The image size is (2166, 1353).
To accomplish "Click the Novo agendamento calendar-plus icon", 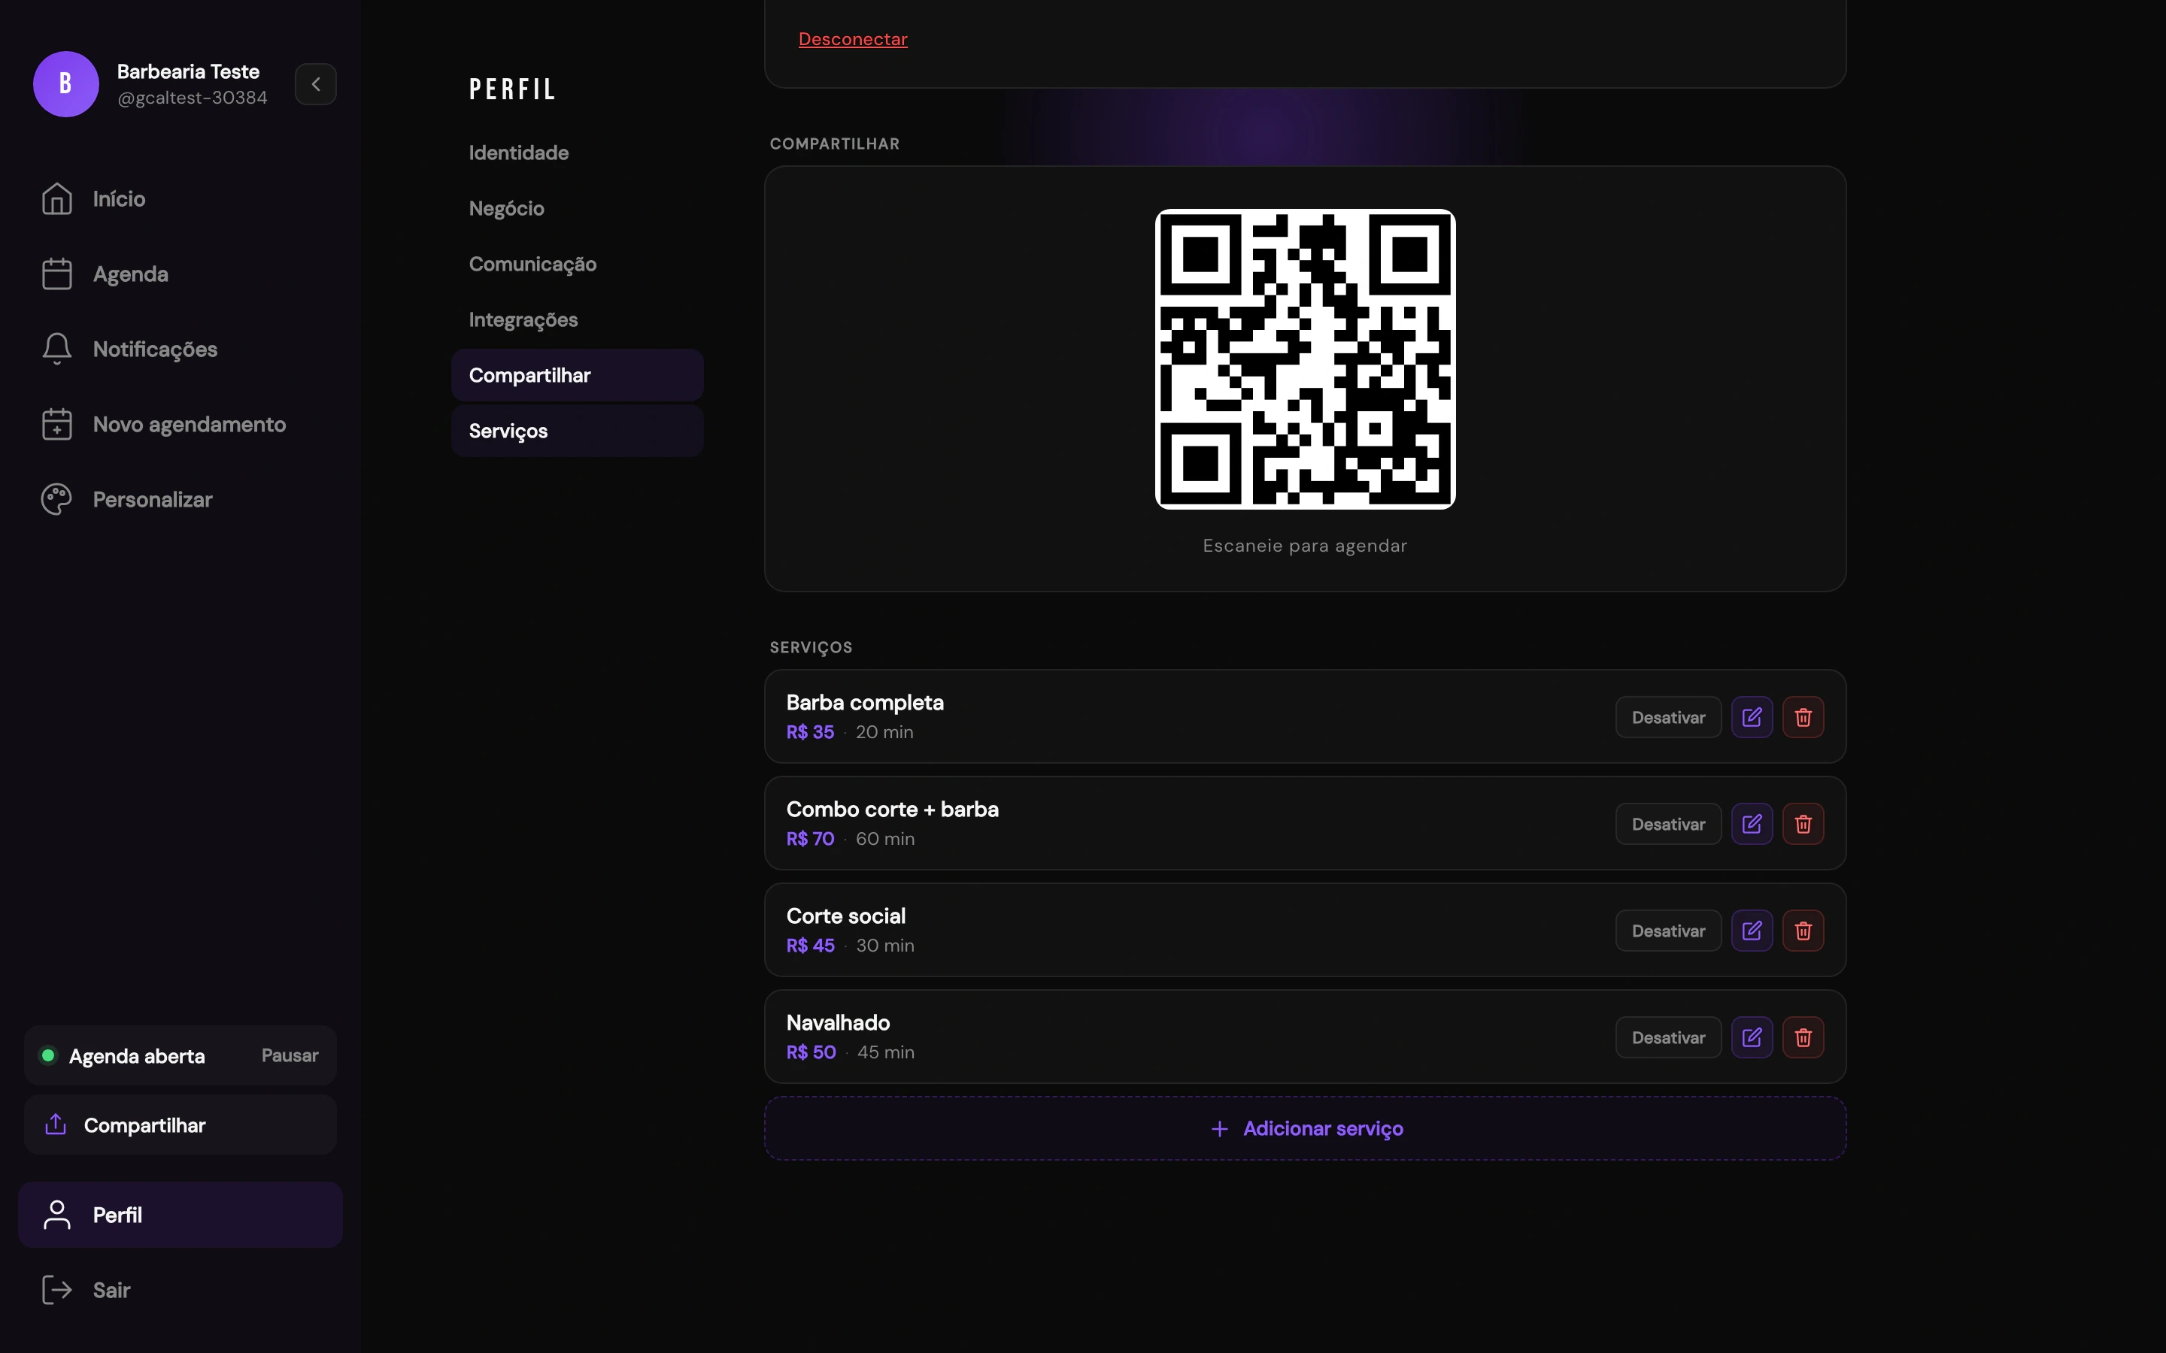I will 56,424.
